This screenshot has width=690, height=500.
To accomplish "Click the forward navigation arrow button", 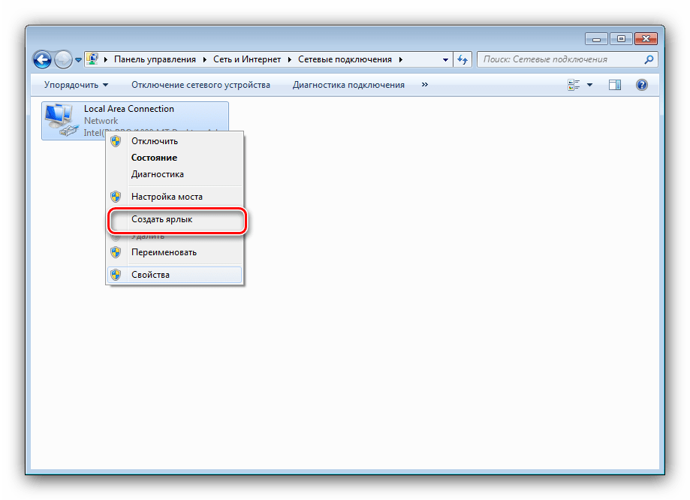I will 63,59.
